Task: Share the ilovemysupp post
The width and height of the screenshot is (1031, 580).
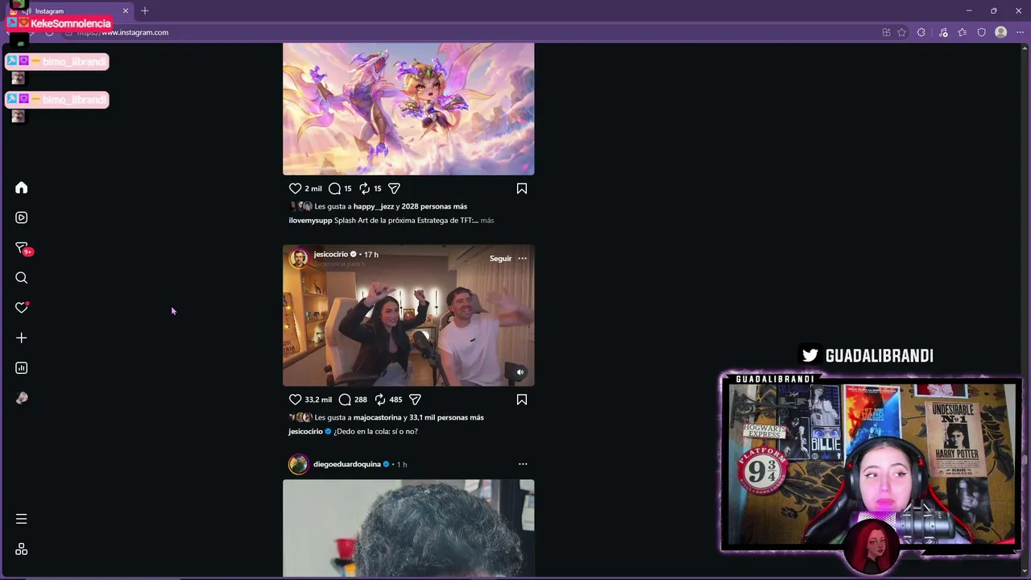Action: click(394, 188)
